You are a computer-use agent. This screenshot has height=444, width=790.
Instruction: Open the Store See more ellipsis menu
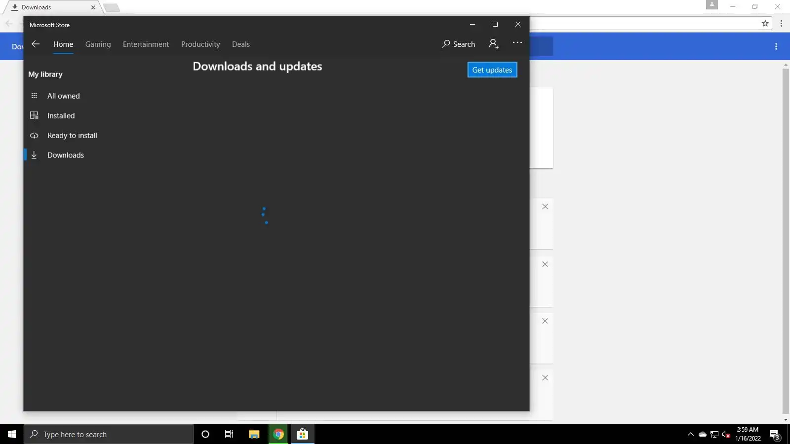coord(517,43)
